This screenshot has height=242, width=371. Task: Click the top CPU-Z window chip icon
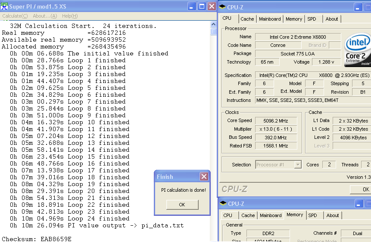pos(222,7)
